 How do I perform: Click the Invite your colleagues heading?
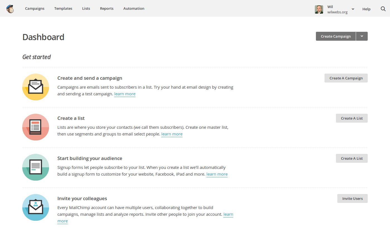coord(82,198)
